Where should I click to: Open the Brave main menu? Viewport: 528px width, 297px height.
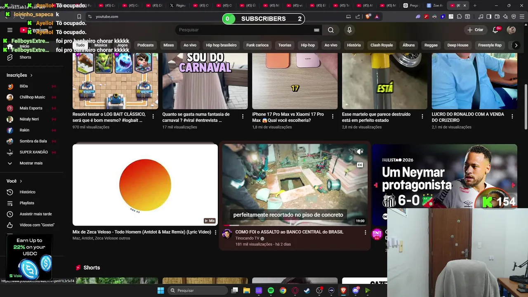522,16
